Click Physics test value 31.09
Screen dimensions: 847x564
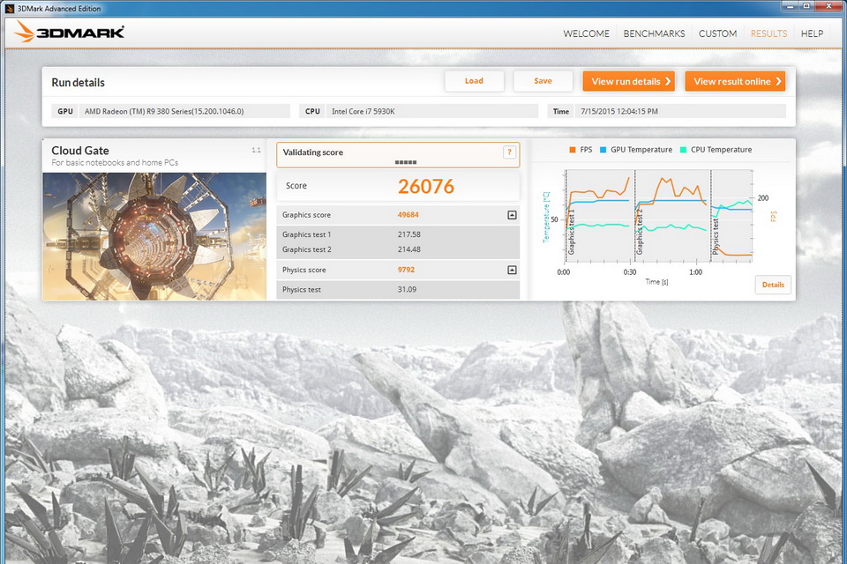(x=407, y=289)
